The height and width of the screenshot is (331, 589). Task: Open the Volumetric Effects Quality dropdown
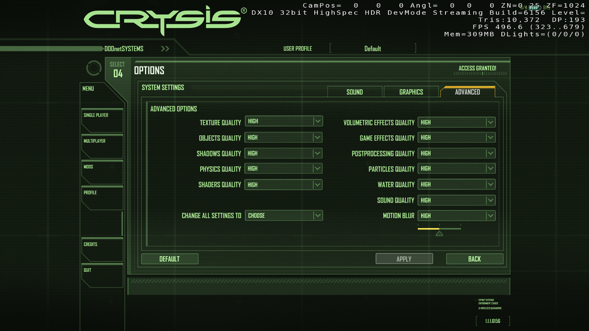(x=456, y=122)
